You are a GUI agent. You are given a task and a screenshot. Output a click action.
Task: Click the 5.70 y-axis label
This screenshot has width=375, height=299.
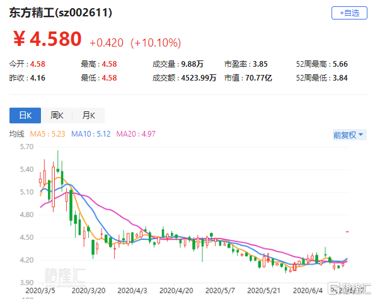click(x=26, y=147)
